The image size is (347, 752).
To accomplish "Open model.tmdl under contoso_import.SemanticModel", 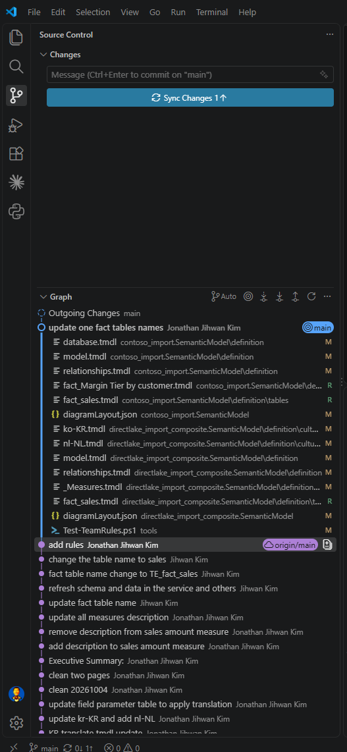I will [x=186, y=356].
